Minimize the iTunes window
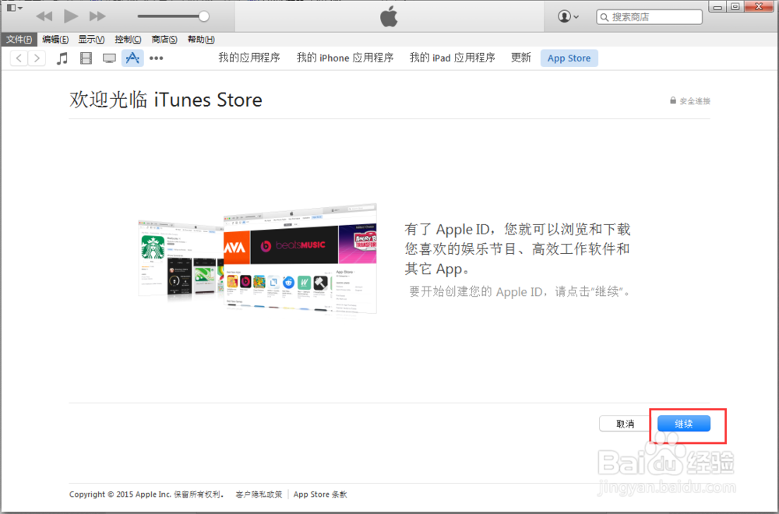Image resolution: width=779 pixels, height=514 pixels. [x=717, y=8]
